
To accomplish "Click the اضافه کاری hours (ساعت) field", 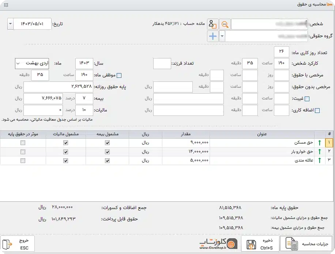I will [x=281, y=110].
